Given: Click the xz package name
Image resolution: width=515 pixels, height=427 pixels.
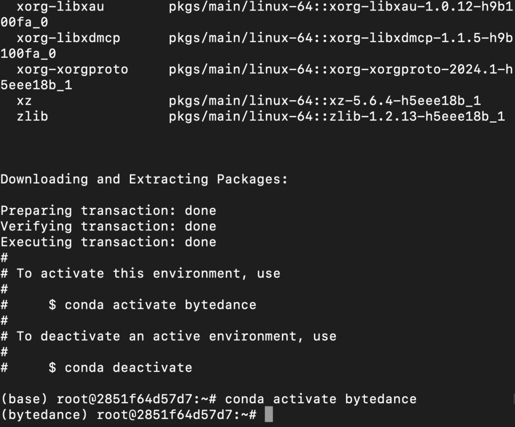Looking at the screenshot, I should pos(24,101).
